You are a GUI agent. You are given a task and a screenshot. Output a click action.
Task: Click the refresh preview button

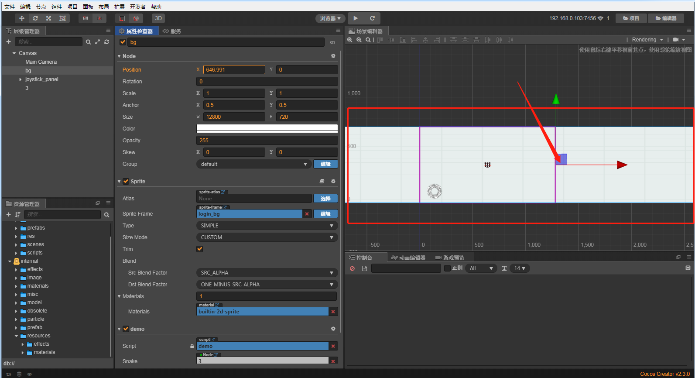(x=372, y=18)
